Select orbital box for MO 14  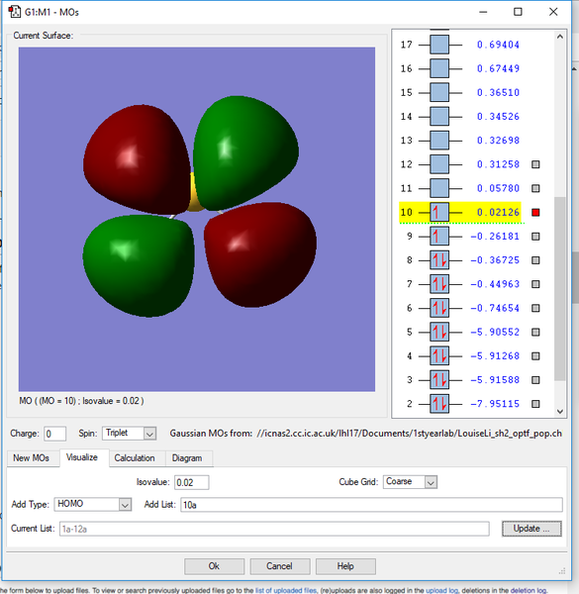439,116
